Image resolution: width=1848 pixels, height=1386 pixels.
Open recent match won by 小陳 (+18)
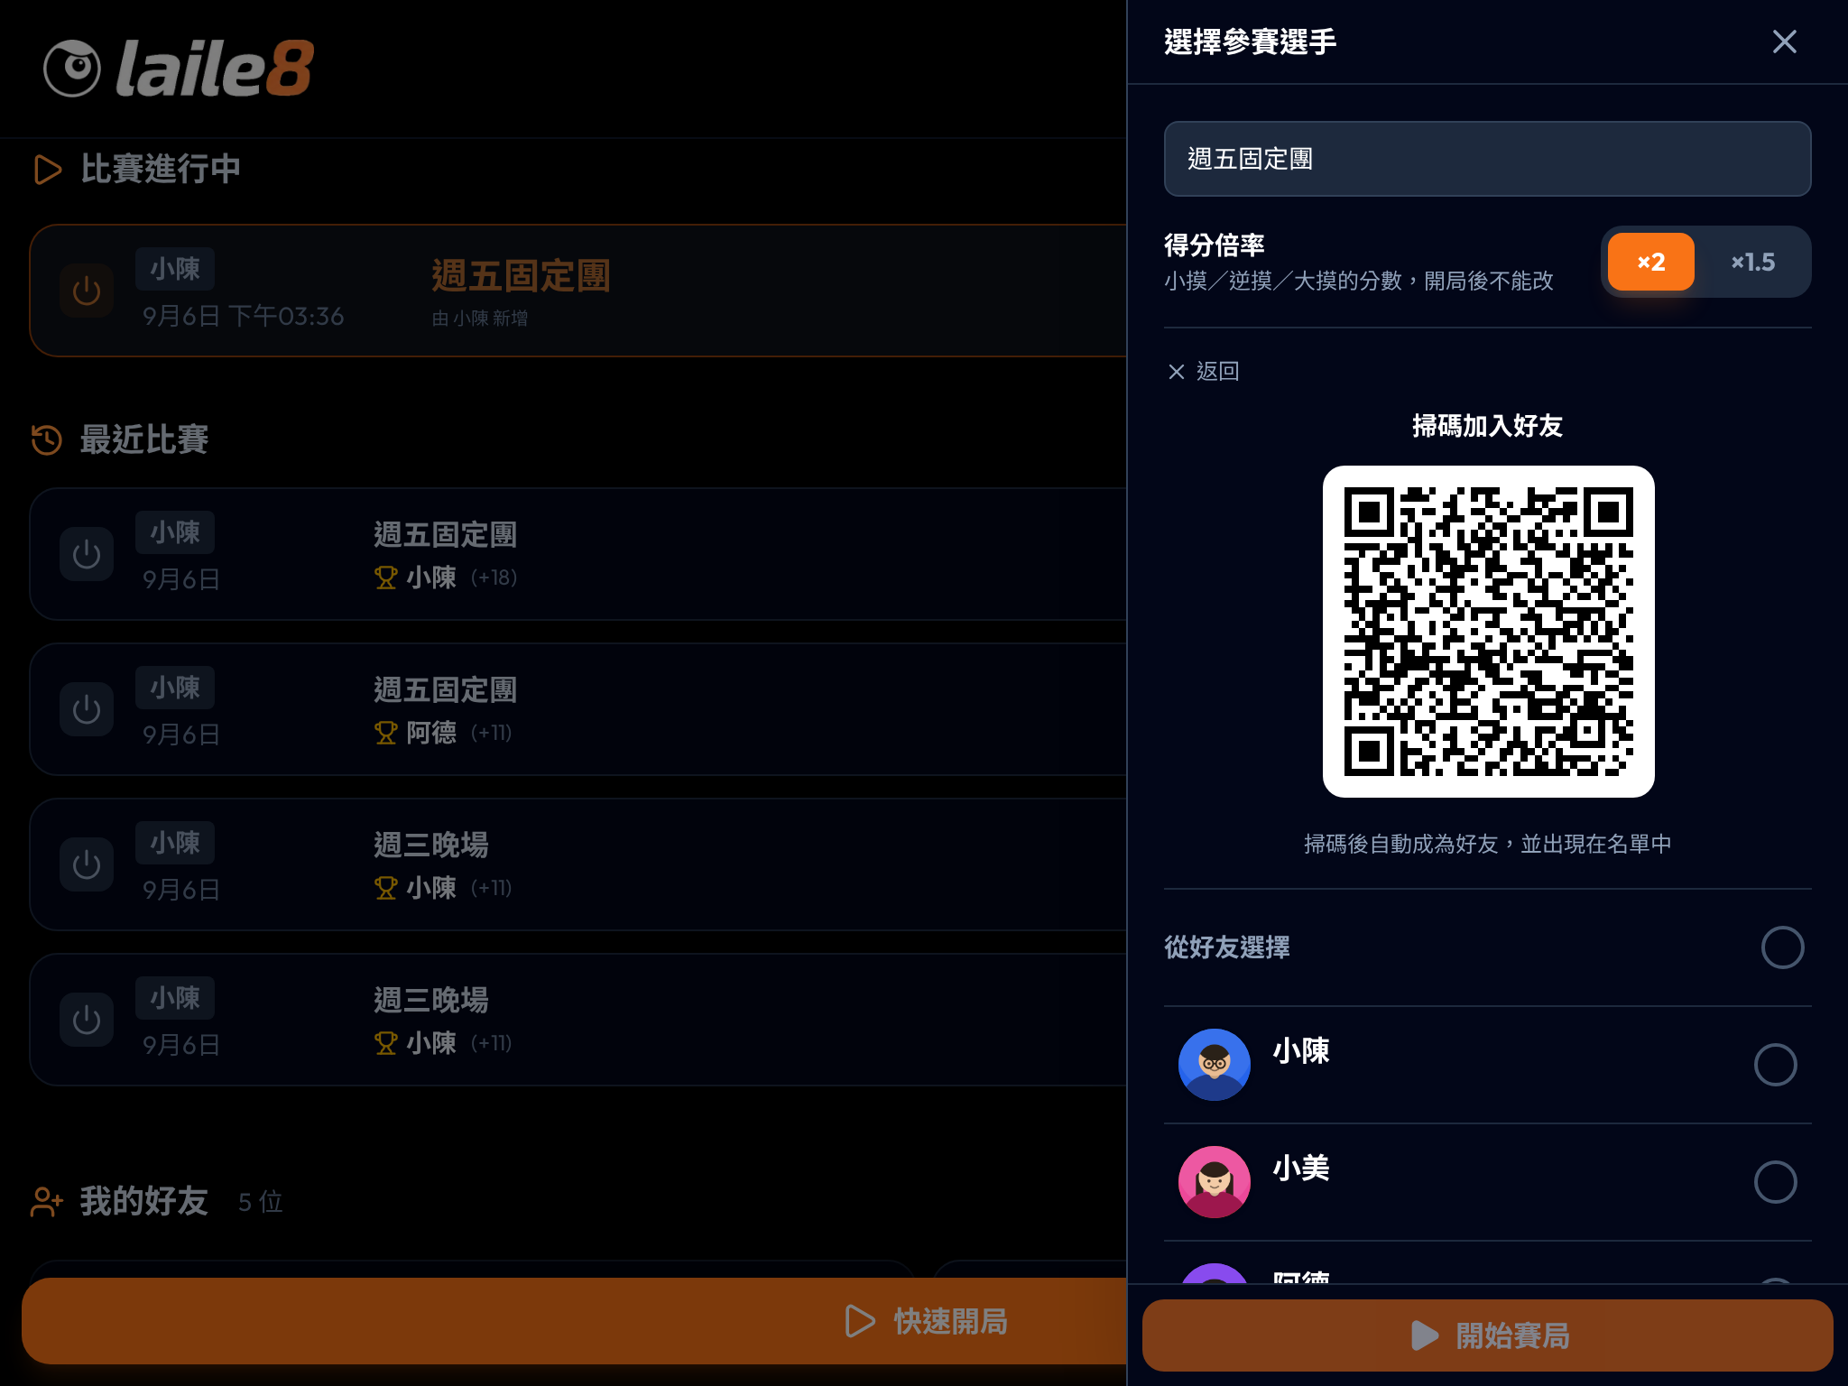(x=577, y=554)
